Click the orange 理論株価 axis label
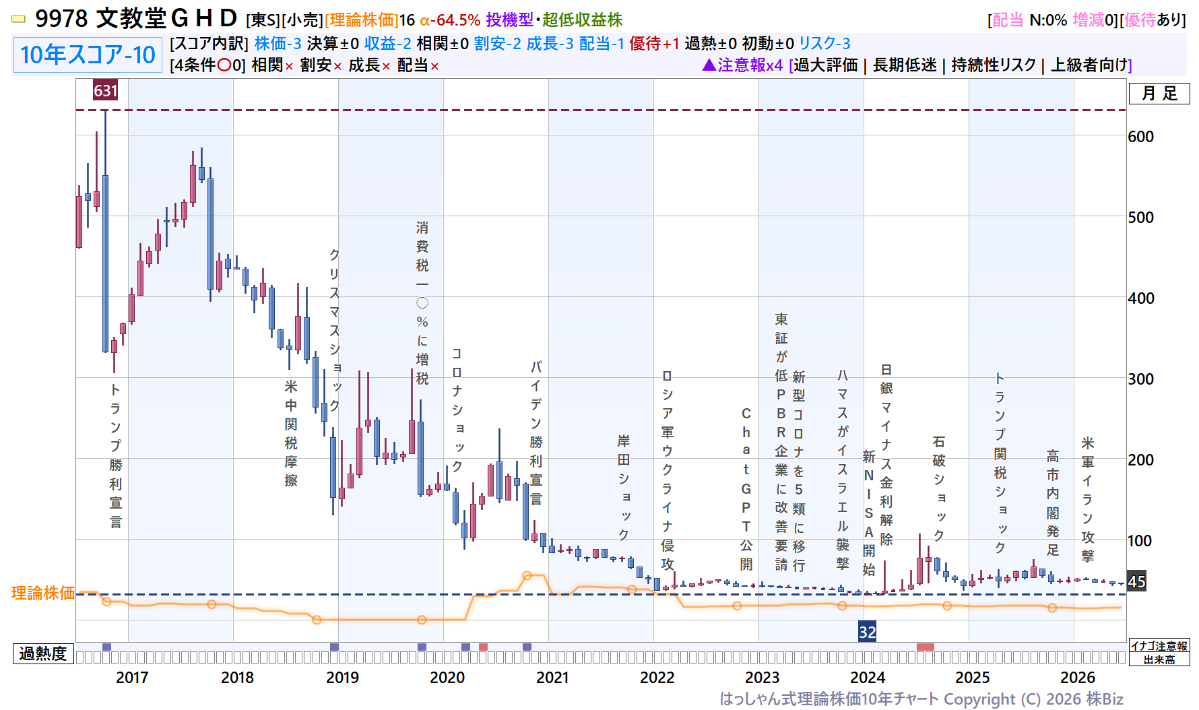The height and width of the screenshot is (710, 1199). 43,593
